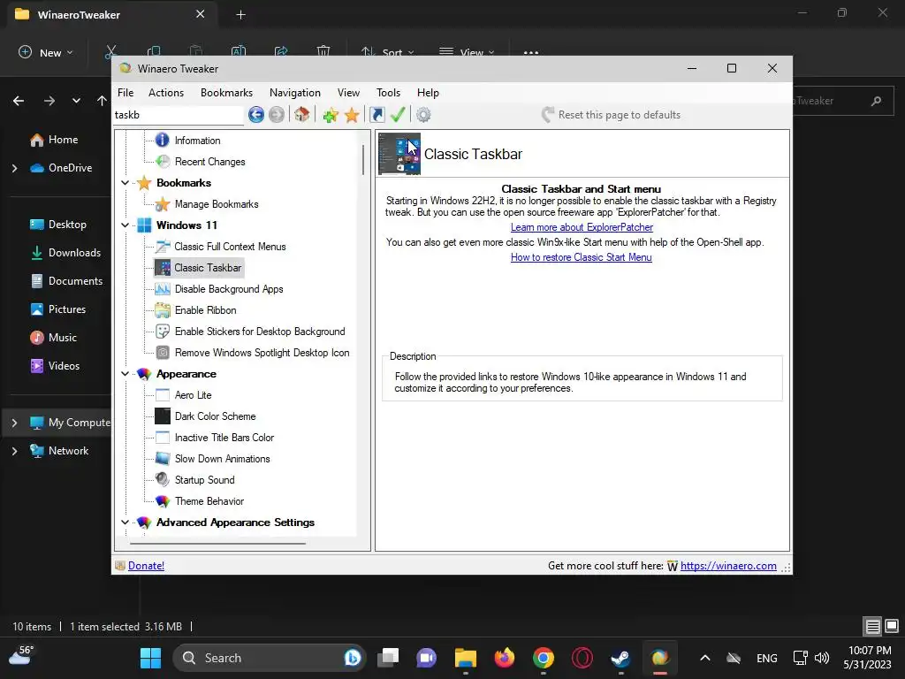Click the blue Back navigation arrow

tap(256, 115)
